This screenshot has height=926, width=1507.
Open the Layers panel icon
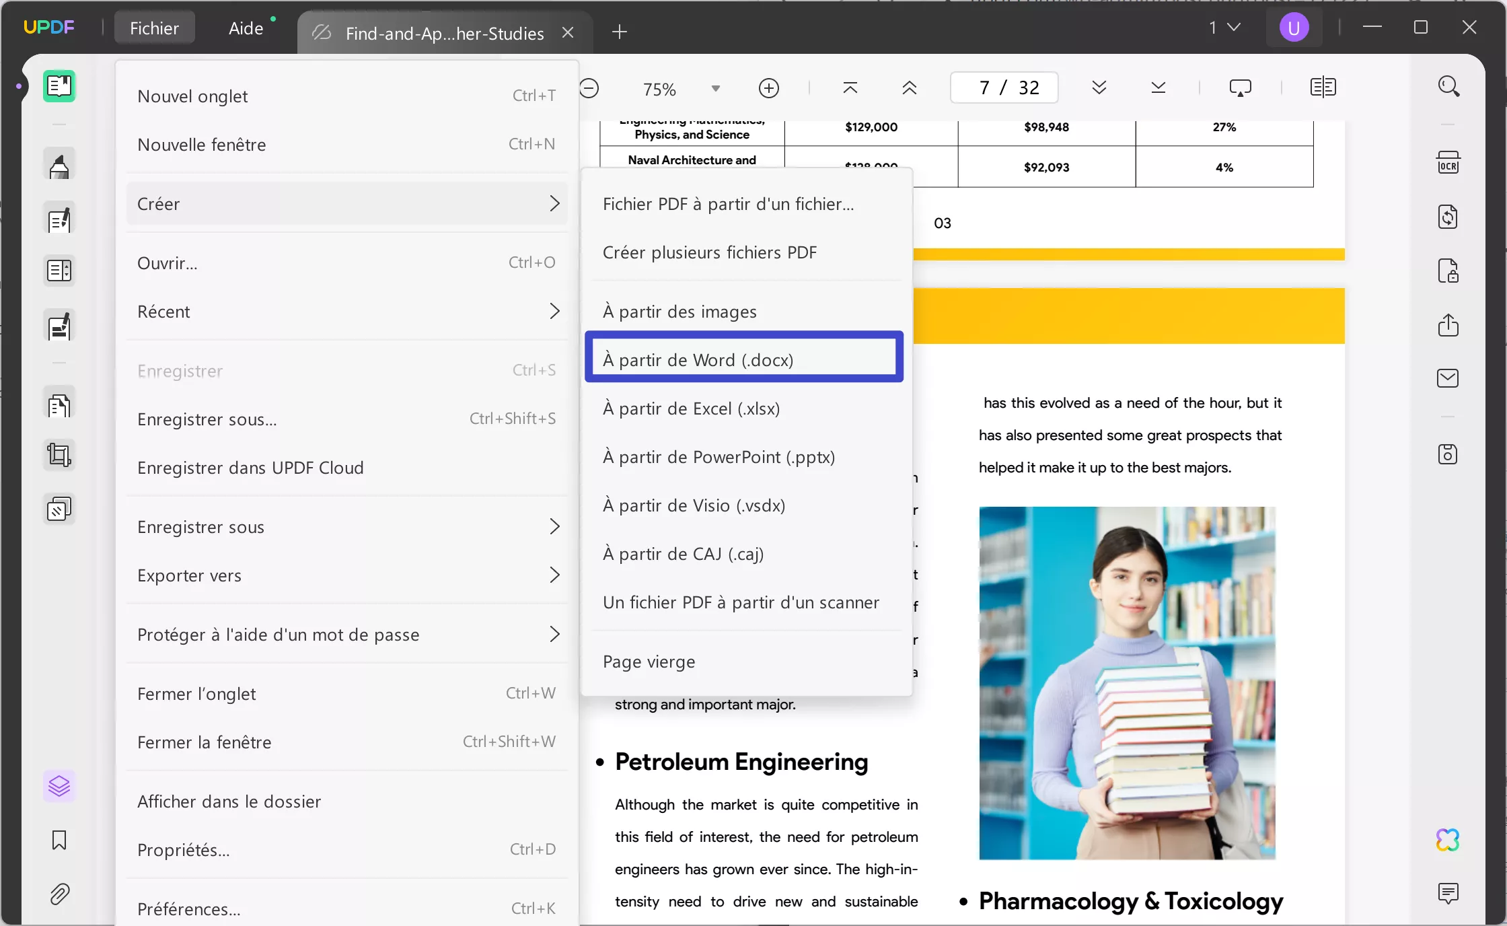click(59, 785)
